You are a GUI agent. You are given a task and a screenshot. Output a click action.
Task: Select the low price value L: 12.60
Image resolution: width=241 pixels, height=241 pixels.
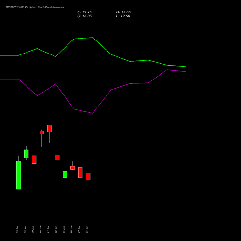click(x=123, y=16)
